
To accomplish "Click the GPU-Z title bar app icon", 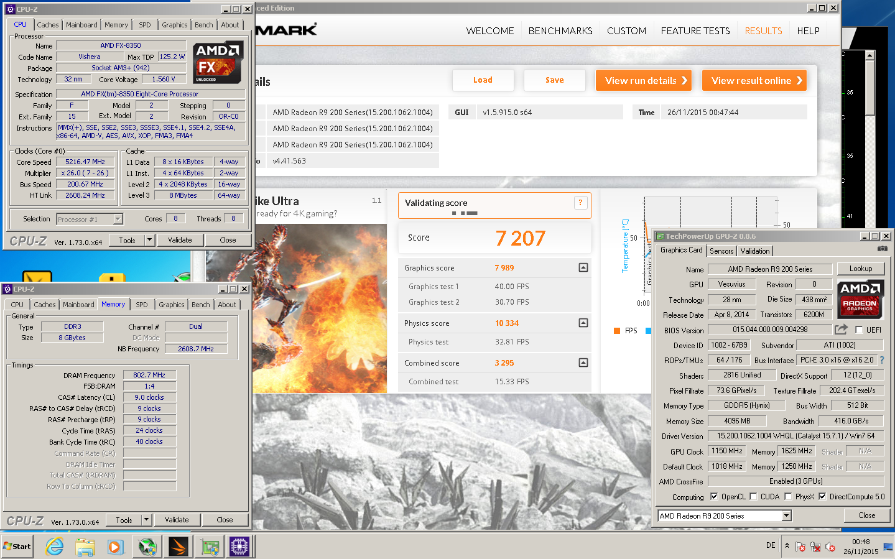I will [659, 236].
